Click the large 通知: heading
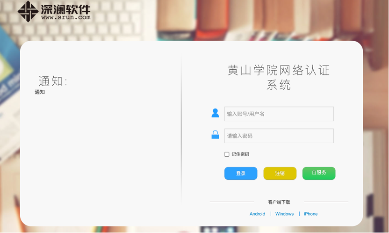Image resolution: width=389 pixels, height=233 pixels. coord(53,81)
